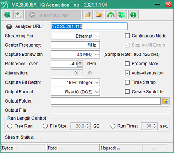Click the green refresh arrows icon
The image size is (174, 153).
click(122, 15)
